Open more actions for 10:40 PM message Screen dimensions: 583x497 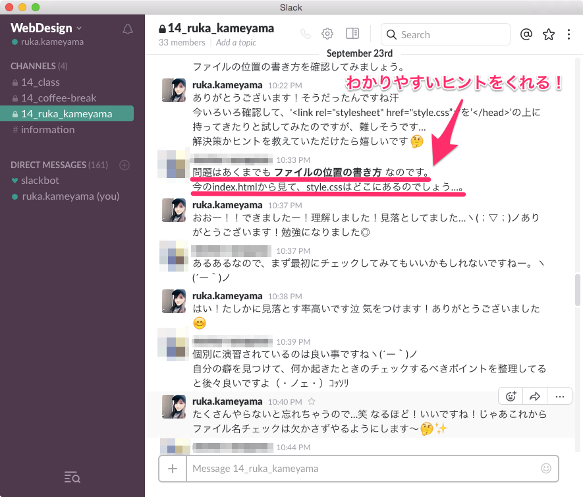(559, 396)
